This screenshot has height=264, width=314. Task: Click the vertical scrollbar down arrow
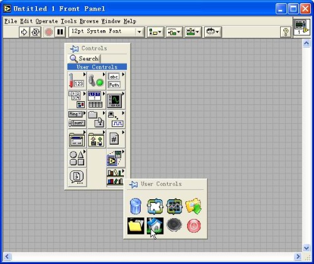click(306, 248)
